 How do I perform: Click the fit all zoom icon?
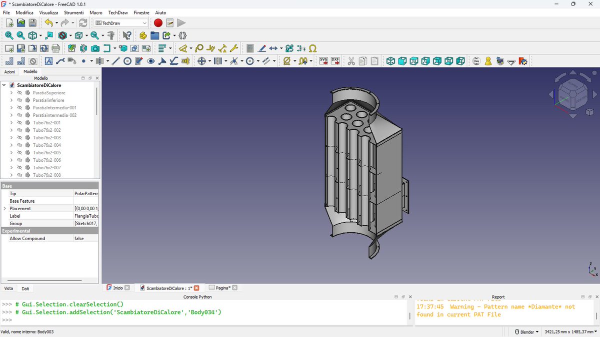point(9,35)
